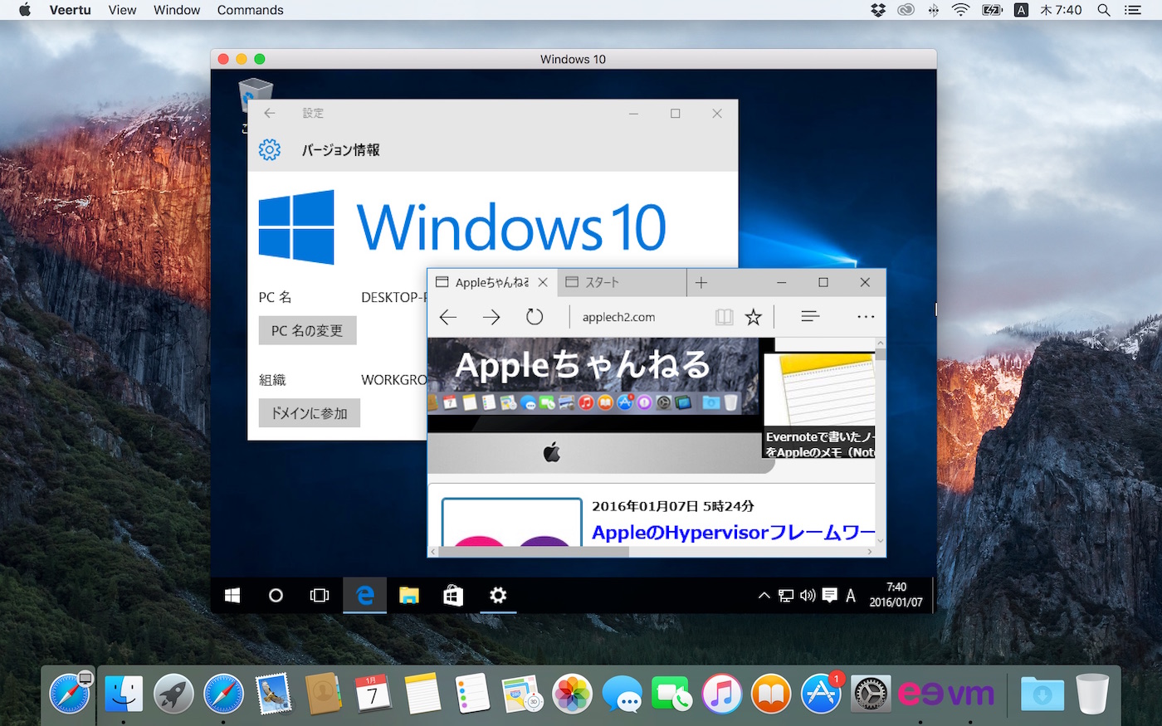Click the IME letter A in the Windows tray
Image resolution: width=1162 pixels, height=726 pixels.
point(851,596)
